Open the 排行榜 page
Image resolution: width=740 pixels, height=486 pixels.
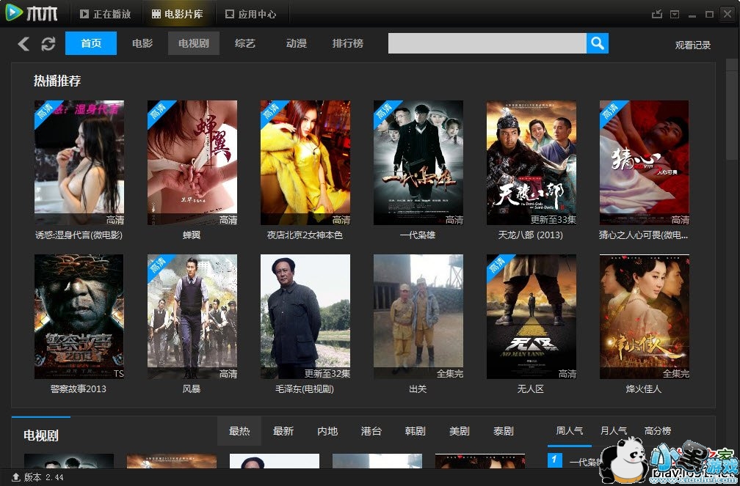click(348, 43)
